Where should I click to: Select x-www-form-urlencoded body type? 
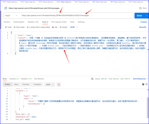point(38,27)
